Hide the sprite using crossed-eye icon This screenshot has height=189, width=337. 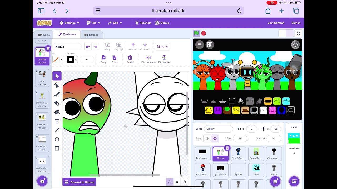(215, 138)
